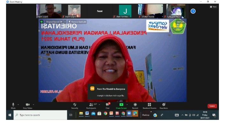
Task: Select the first Enjoni pgsd thumbnail
Action: [x=49, y=11]
